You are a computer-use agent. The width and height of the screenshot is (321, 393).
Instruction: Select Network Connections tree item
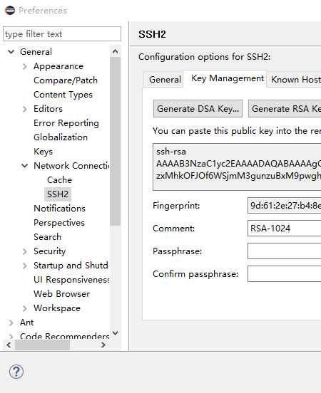(x=72, y=166)
